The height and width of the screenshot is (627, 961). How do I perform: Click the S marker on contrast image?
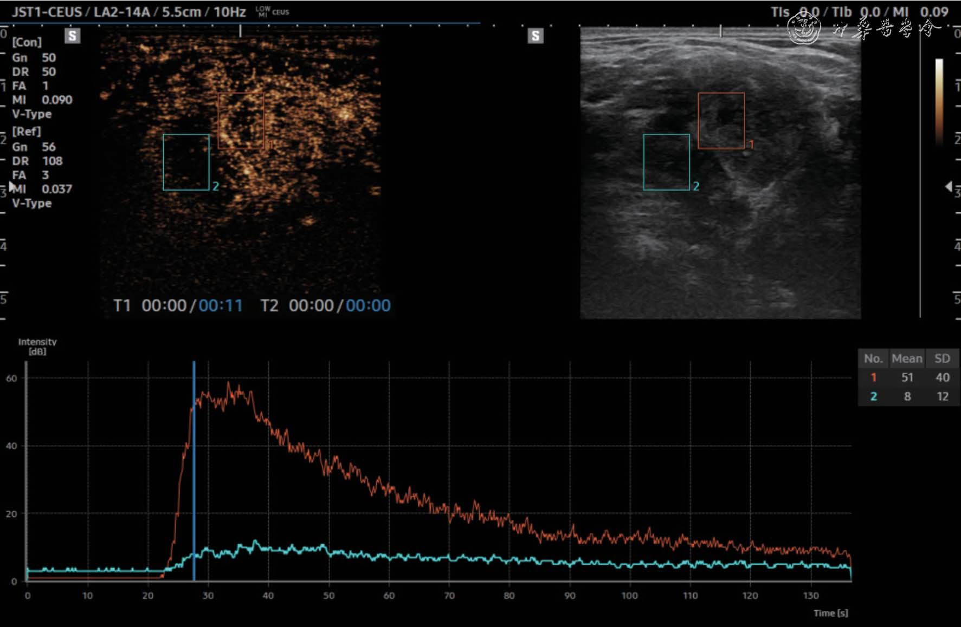point(72,36)
